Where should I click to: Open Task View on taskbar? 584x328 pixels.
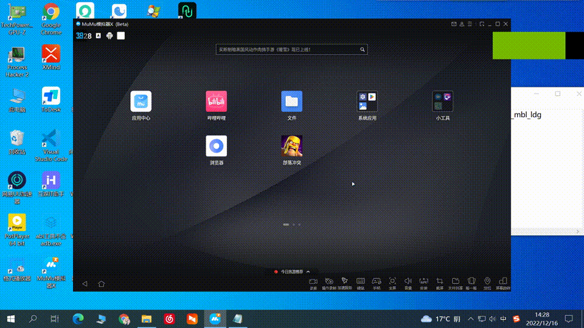pos(55,319)
